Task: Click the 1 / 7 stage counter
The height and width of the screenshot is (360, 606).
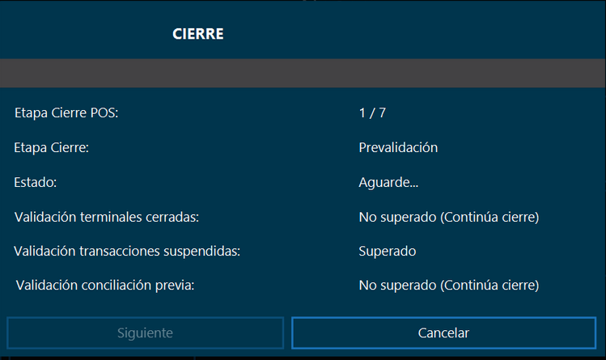Action: (x=372, y=113)
